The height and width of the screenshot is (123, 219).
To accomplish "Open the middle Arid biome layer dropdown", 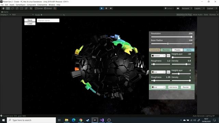I will click(x=158, y=72).
